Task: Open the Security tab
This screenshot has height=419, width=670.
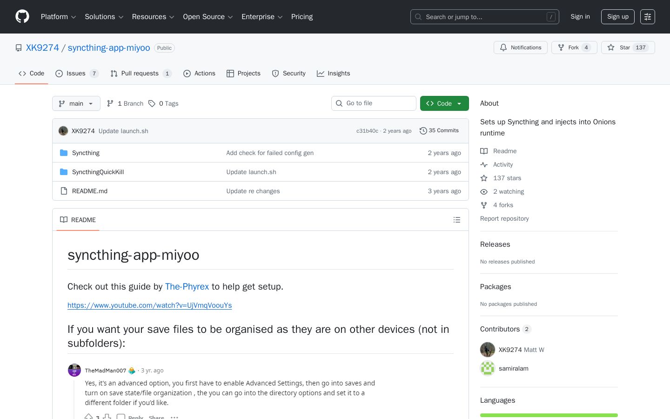Action: click(288, 74)
